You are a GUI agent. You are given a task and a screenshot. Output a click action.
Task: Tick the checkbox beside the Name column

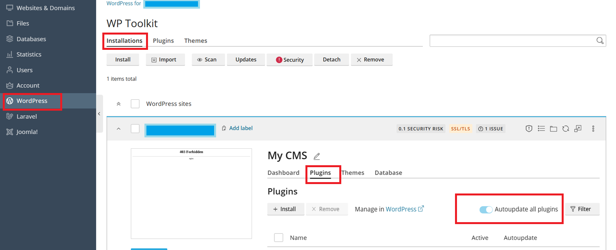pos(279,237)
